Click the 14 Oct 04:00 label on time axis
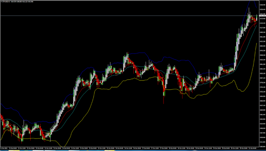The width and height of the screenshot is (266, 151). [65, 149]
